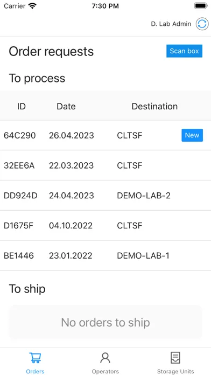Sort by the ID column header
Viewport: 211px width, 375px height.
22,106
